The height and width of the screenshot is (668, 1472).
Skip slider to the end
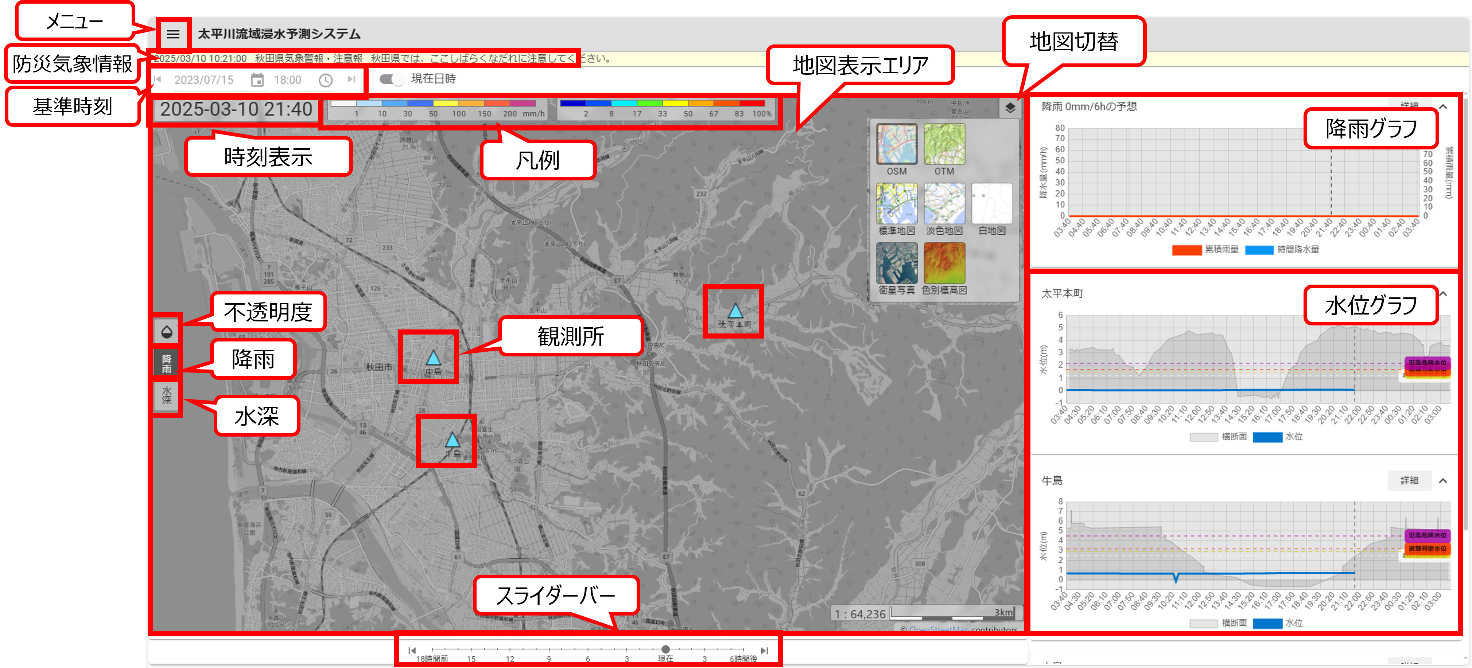point(764,650)
